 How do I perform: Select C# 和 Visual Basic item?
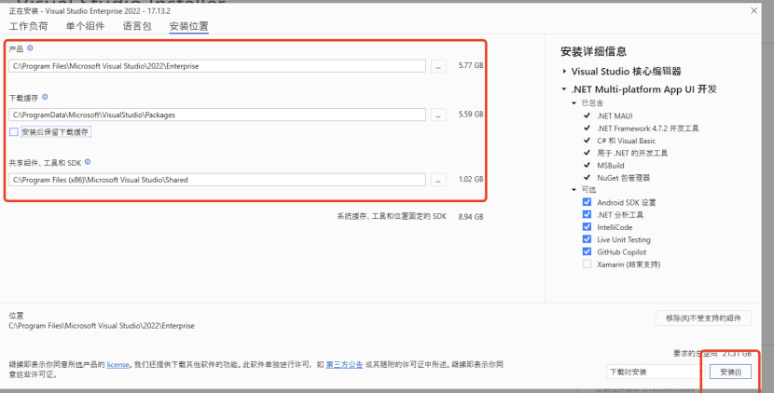tap(627, 141)
